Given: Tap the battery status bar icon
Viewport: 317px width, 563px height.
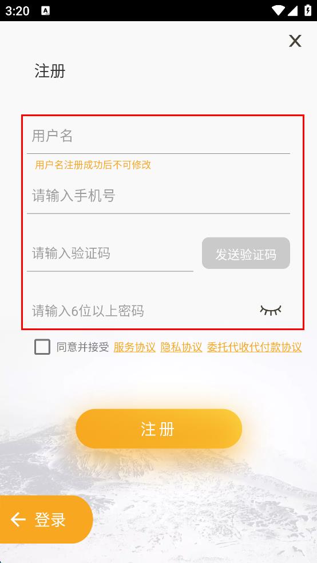Looking at the screenshot, I should coord(308,10).
